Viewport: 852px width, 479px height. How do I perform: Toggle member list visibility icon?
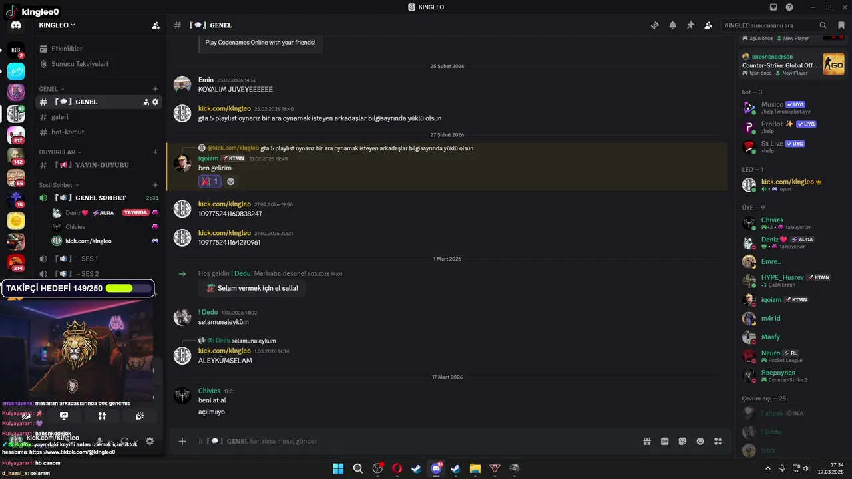(x=708, y=25)
